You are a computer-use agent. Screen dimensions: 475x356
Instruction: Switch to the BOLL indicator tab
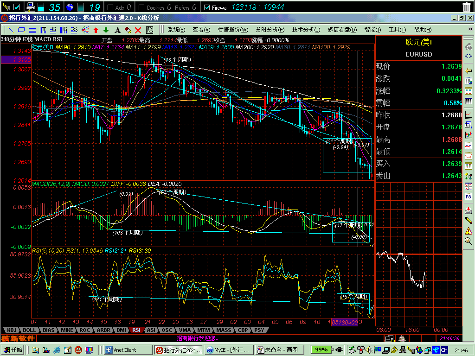click(x=29, y=330)
